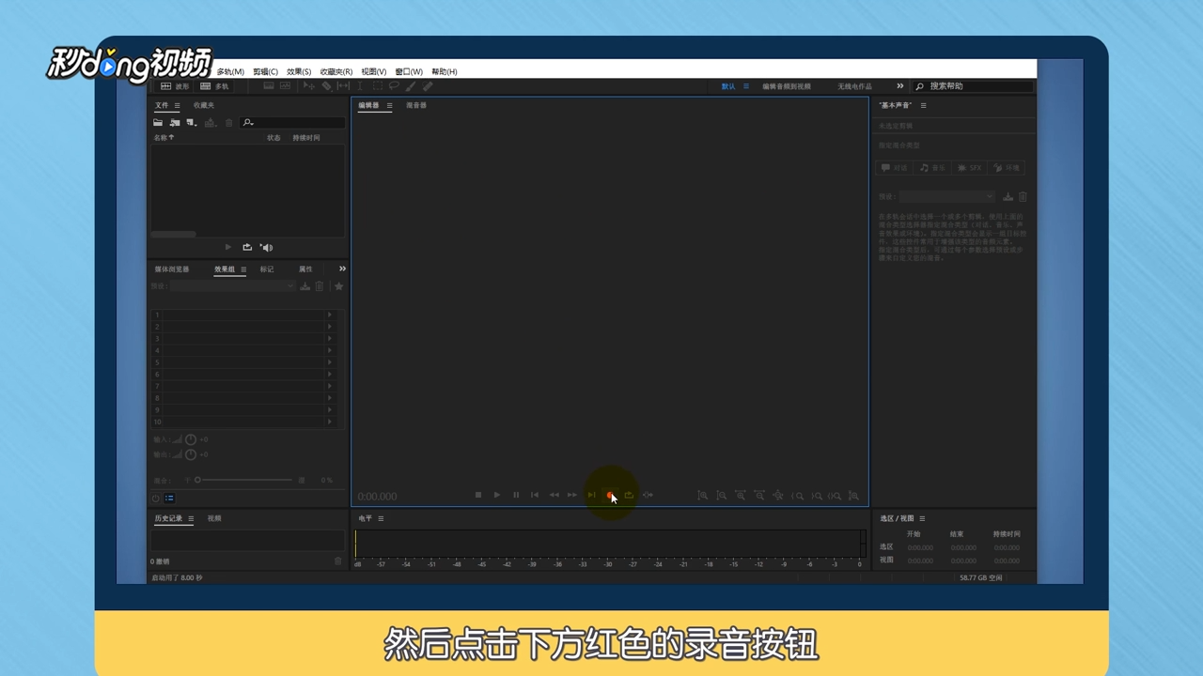This screenshot has width=1203, height=676.
Task: Click the 搜索帮助 search field
Action: (x=973, y=86)
